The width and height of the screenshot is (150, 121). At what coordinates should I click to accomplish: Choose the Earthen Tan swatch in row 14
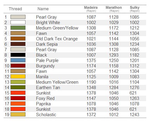point(18,87)
